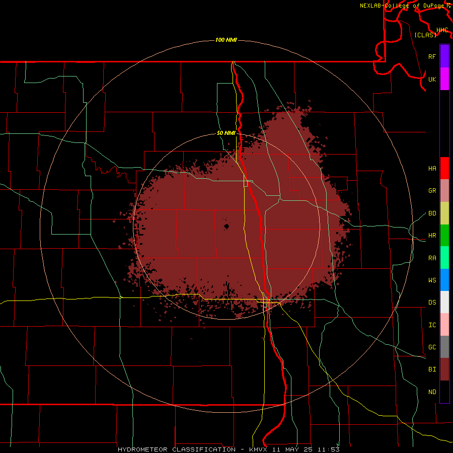Click the GC legend label
Viewport: 453px width, 453px height.
[x=432, y=347]
